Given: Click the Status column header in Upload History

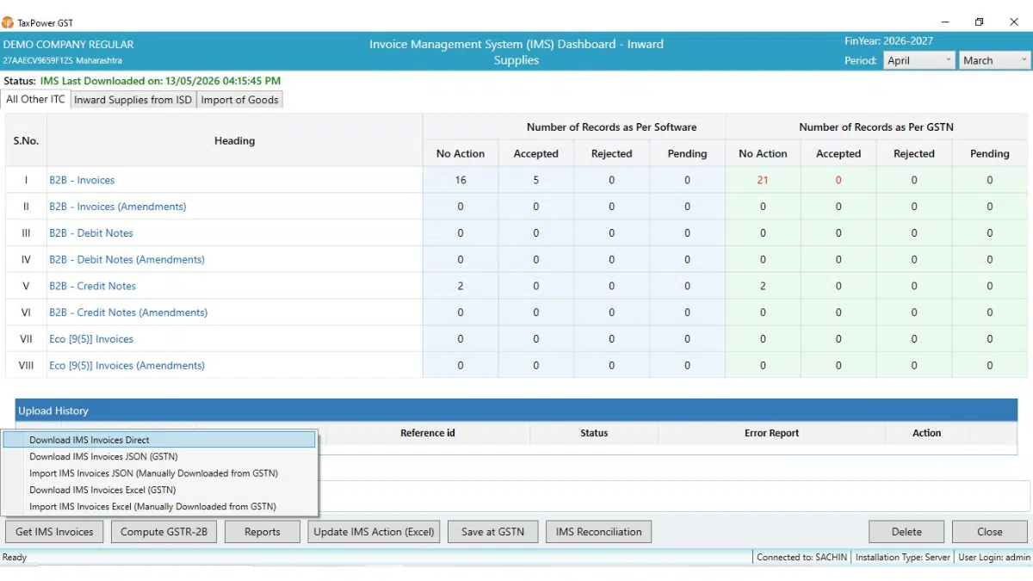Looking at the screenshot, I should (594, 433).
